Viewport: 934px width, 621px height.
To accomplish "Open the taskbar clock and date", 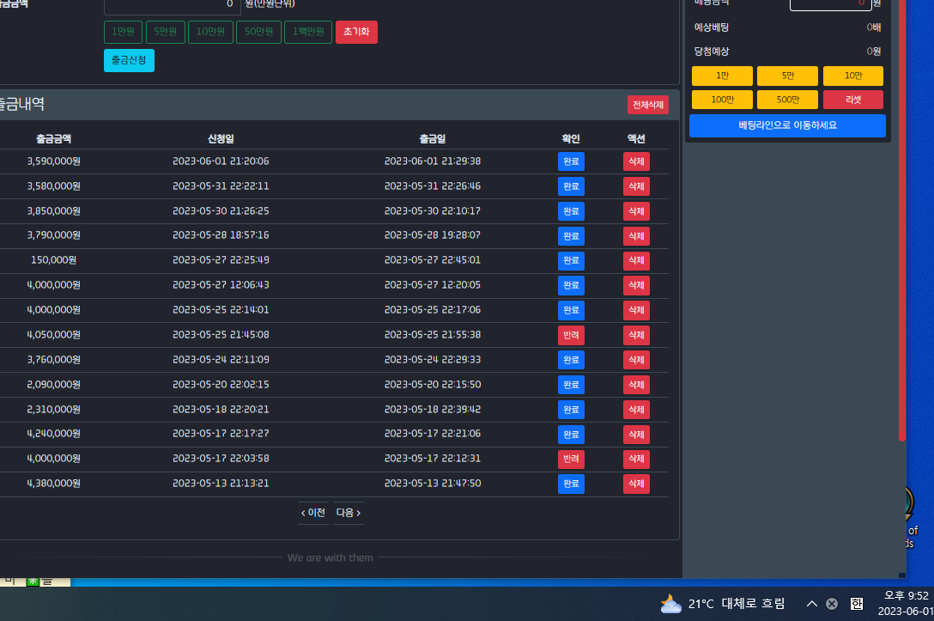I will pos(906,603).
